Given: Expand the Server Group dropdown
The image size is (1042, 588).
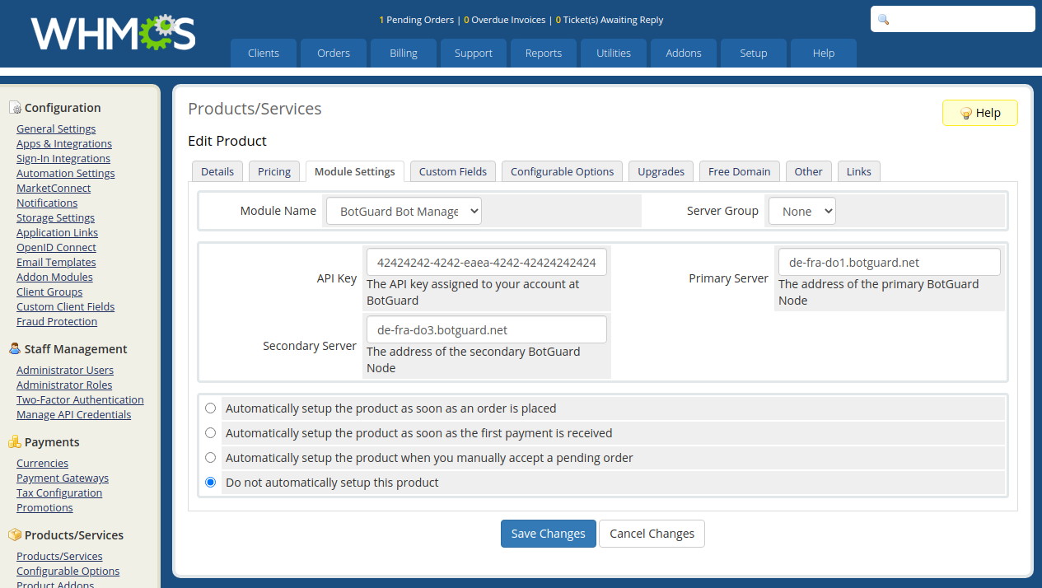Looking at the screenshot, I should [801, 212].
